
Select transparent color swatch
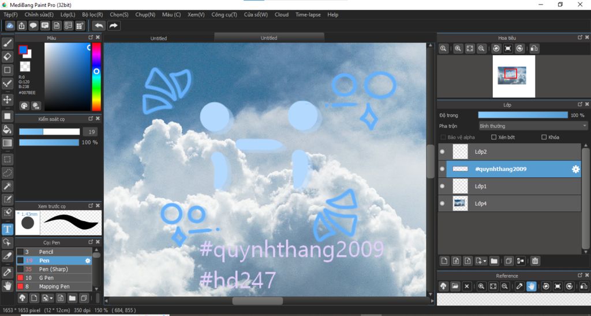25,67
